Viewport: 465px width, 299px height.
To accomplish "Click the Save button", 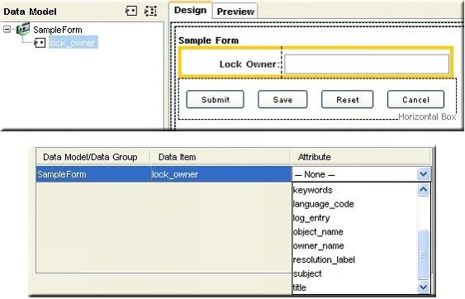I will pyautogui.click(x=282, y=99).
